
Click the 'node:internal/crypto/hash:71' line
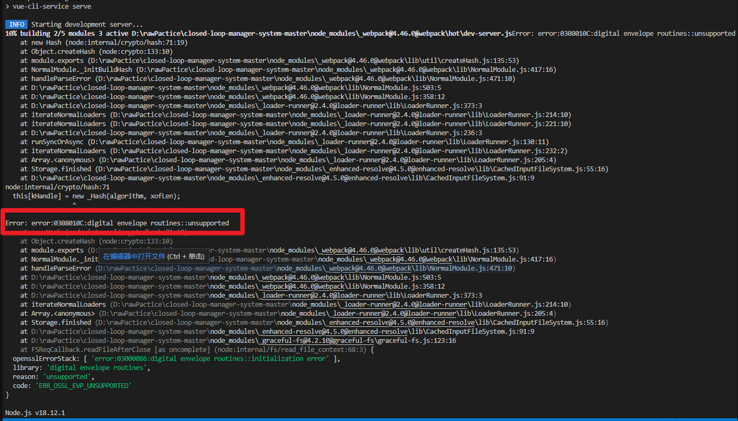(x=57, y=187)
